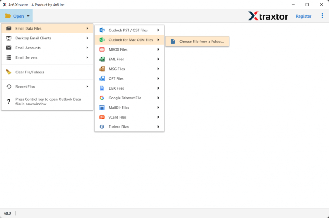This screenshot has width=329, height=218.
Task: Click the Recent Files clock icon
Action: (9, 87)
